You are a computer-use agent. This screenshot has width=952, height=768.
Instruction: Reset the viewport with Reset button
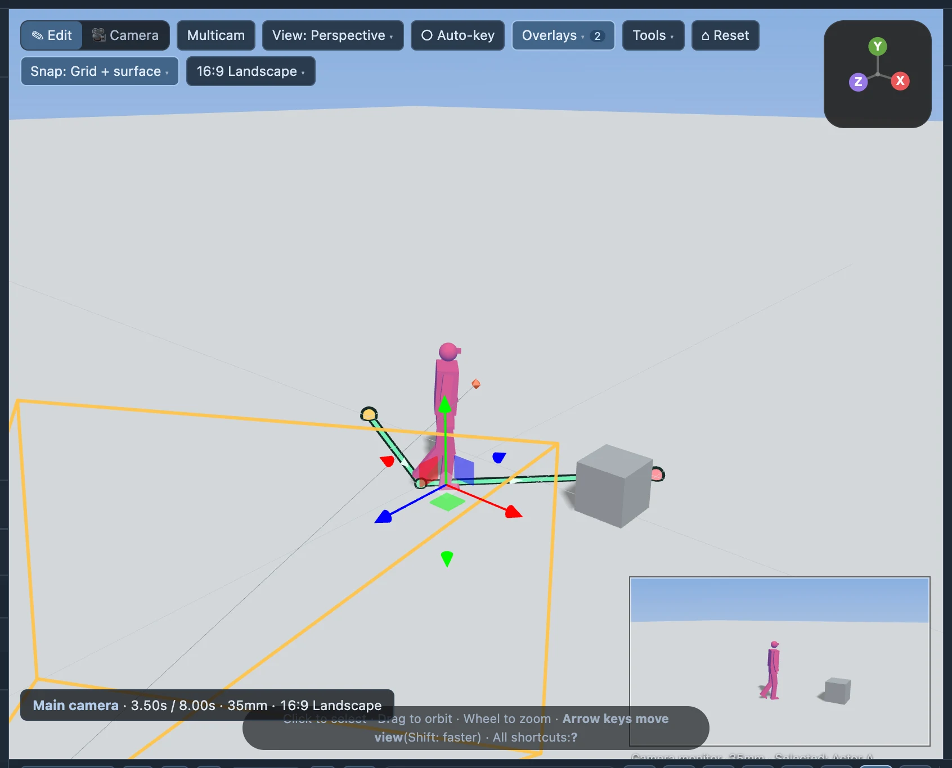coord(725,35)
